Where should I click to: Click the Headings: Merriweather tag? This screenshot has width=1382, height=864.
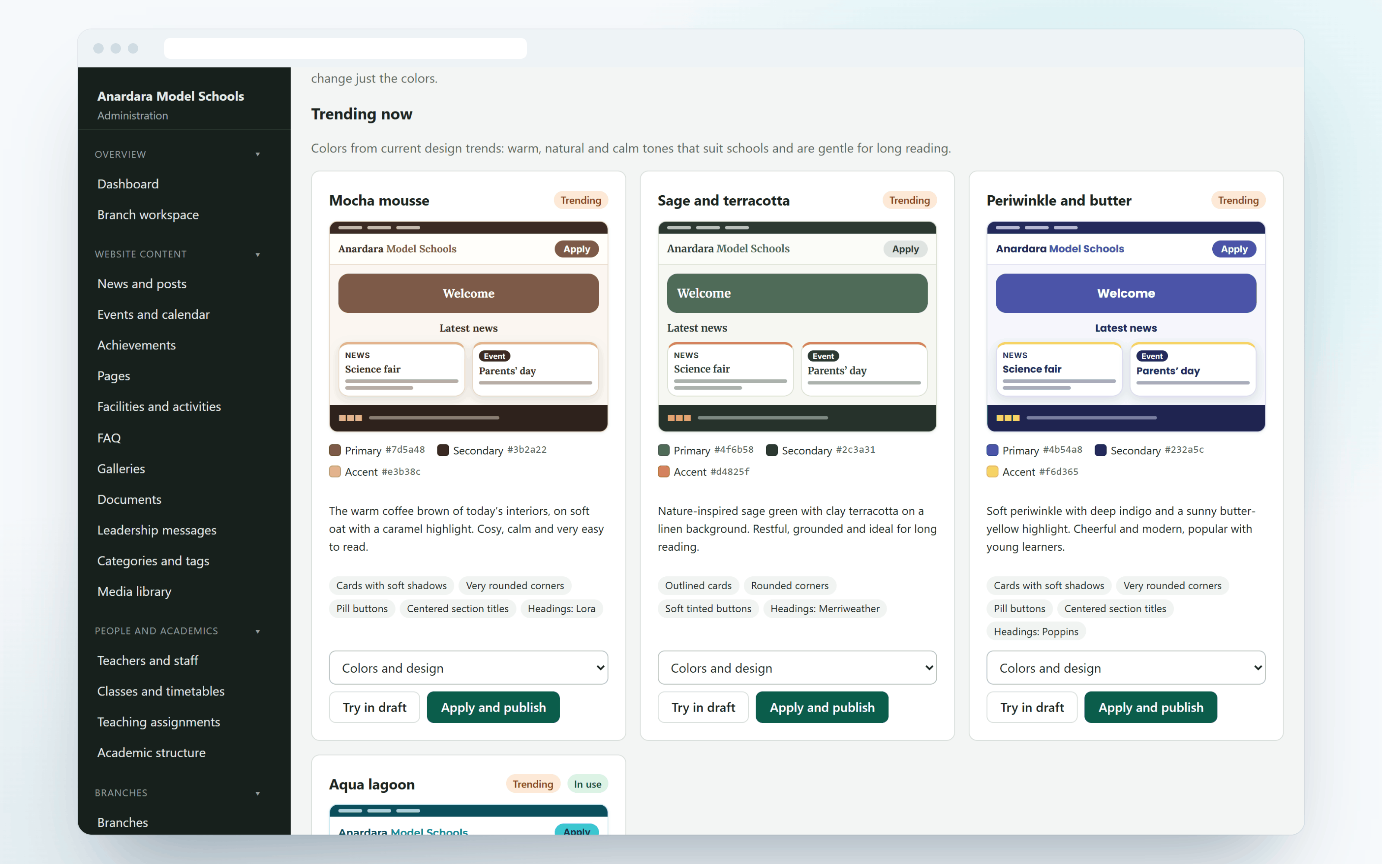coord(824,609)
